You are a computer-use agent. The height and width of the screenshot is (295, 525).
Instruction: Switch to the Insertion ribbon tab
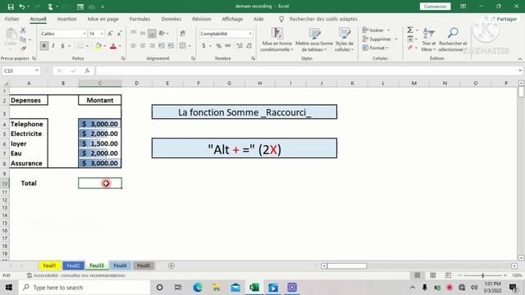click(66, 19)
